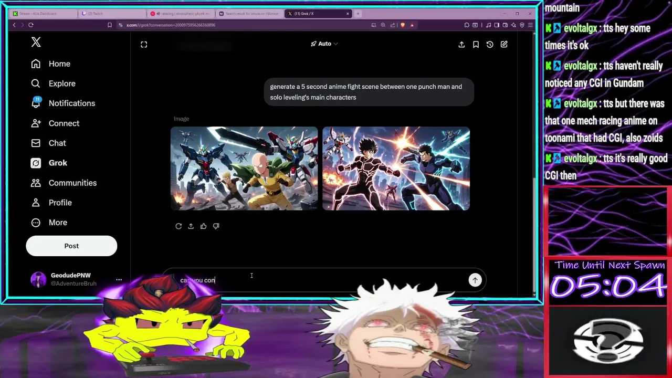Switch to the relaxing atmospheric phonk tab
The image size is (672, 378).
181,14
